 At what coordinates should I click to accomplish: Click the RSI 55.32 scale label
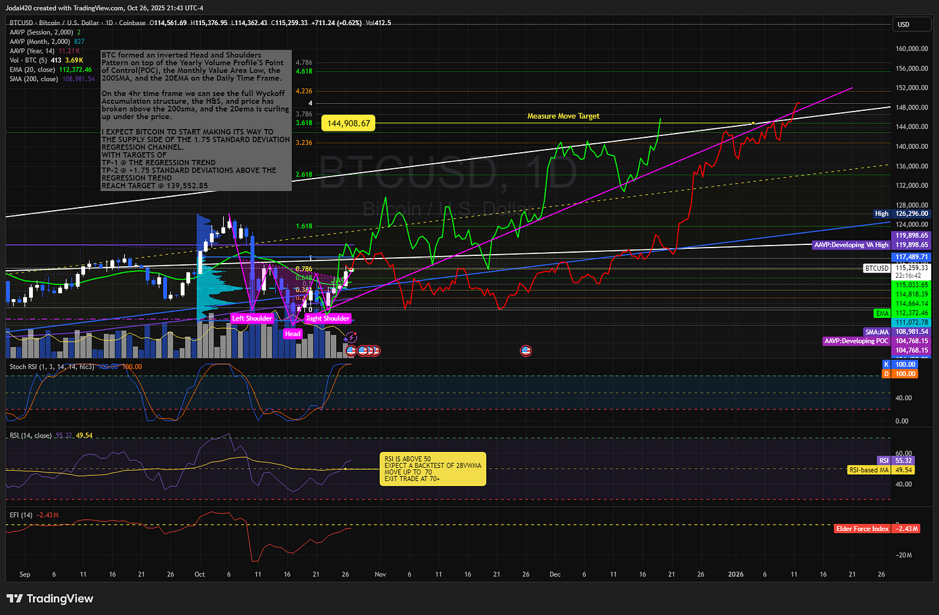click(896, 460)
